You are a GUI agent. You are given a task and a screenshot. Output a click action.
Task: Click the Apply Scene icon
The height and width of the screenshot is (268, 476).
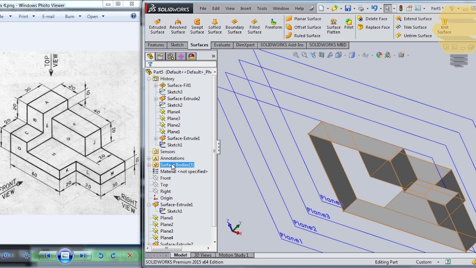388,55
